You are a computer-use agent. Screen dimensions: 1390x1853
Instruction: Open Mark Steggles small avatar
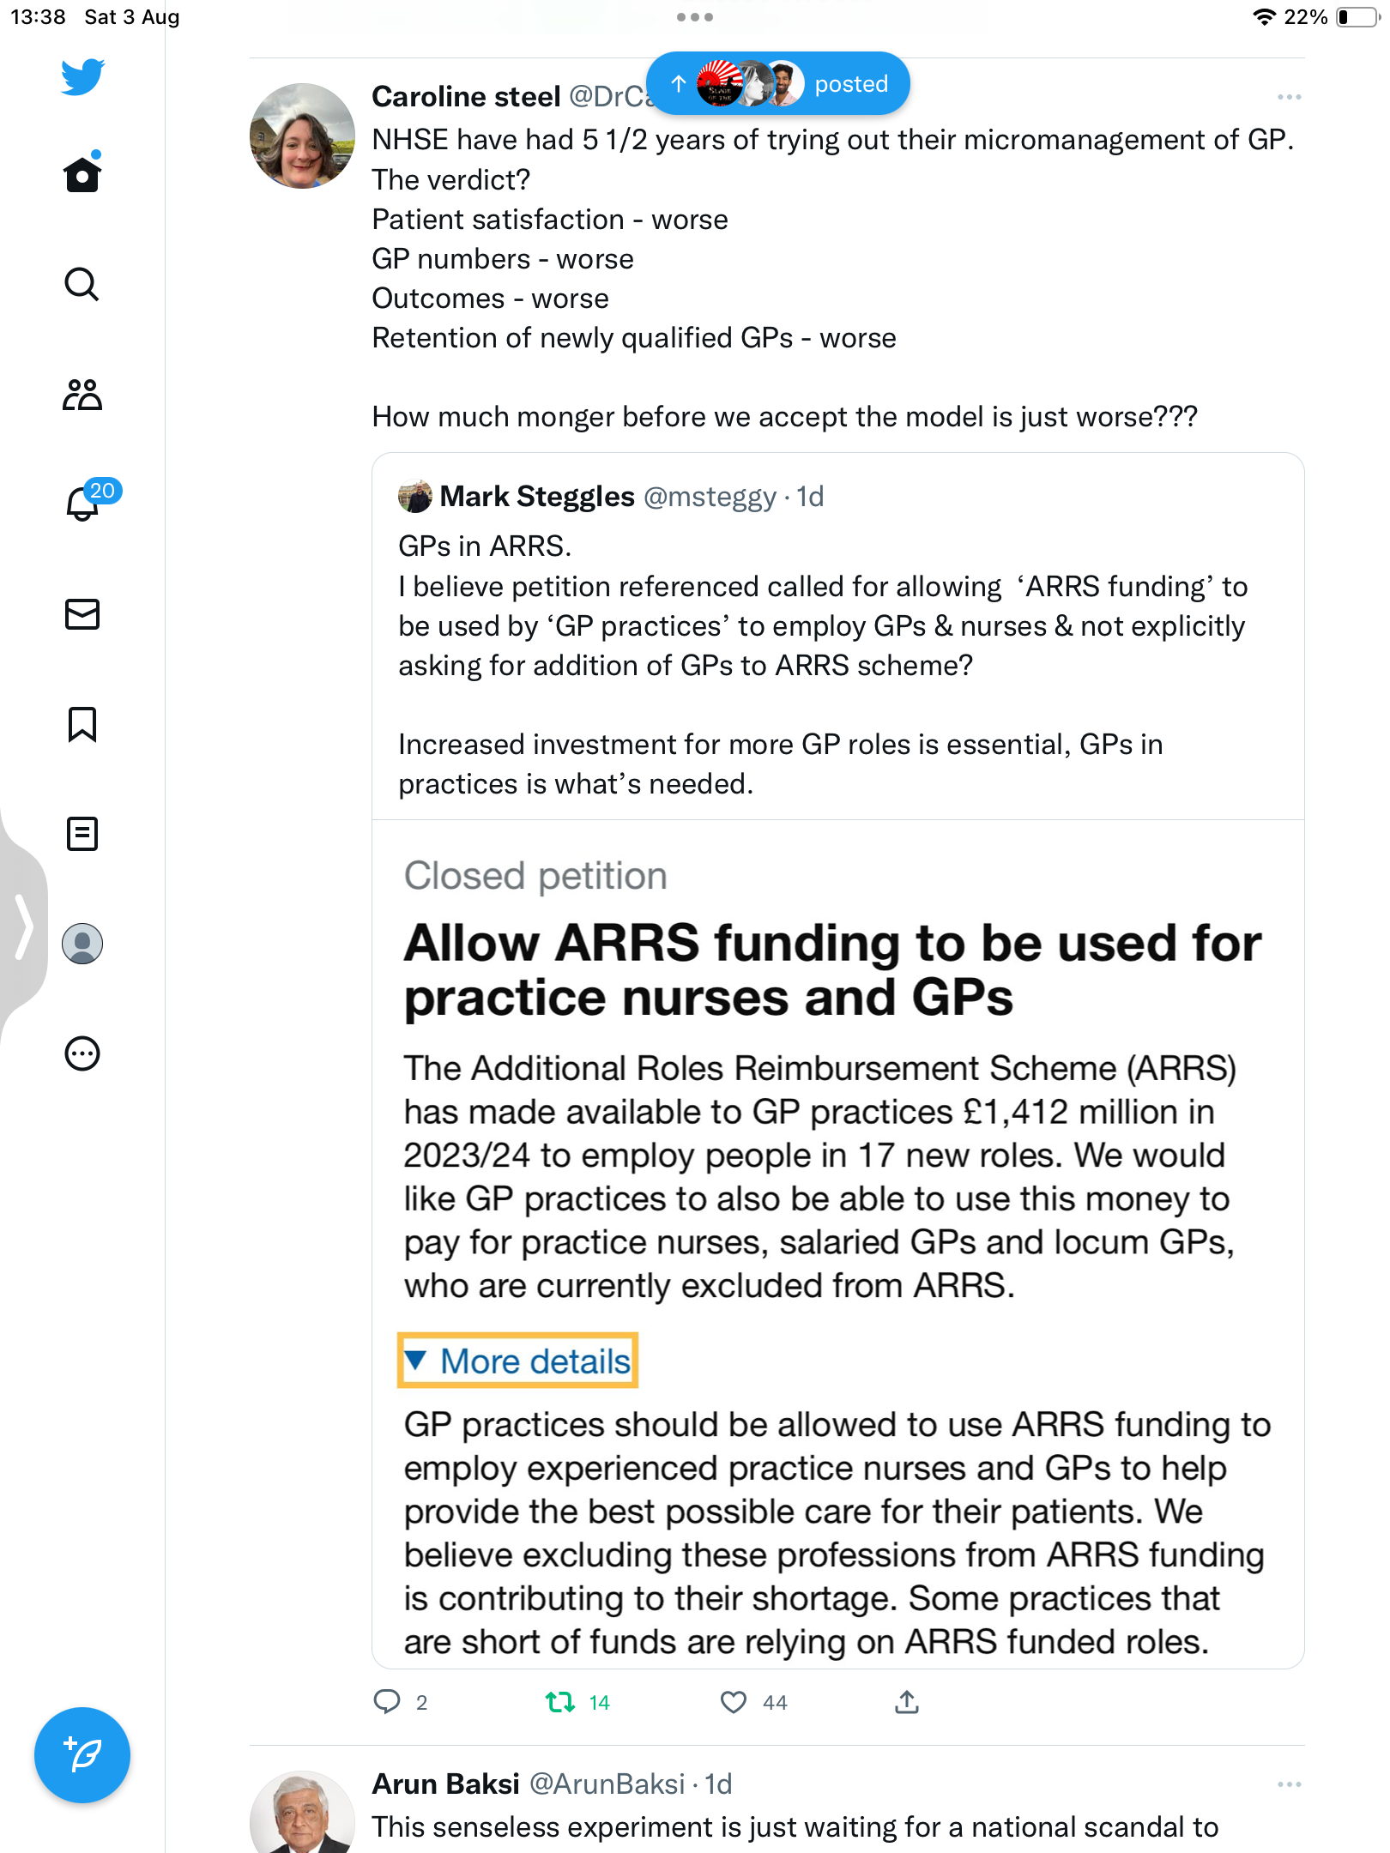click(x=415, y=497)
